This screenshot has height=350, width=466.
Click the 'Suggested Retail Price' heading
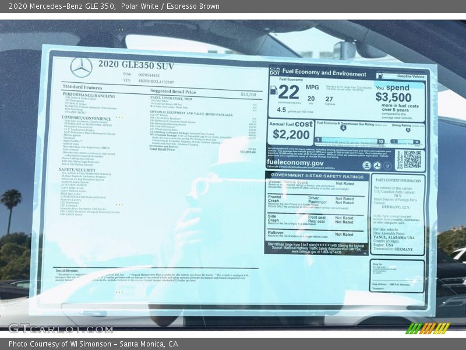pos(173,92)
